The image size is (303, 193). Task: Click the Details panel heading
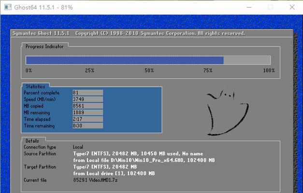pyautogui.click(x=32, y=141)
